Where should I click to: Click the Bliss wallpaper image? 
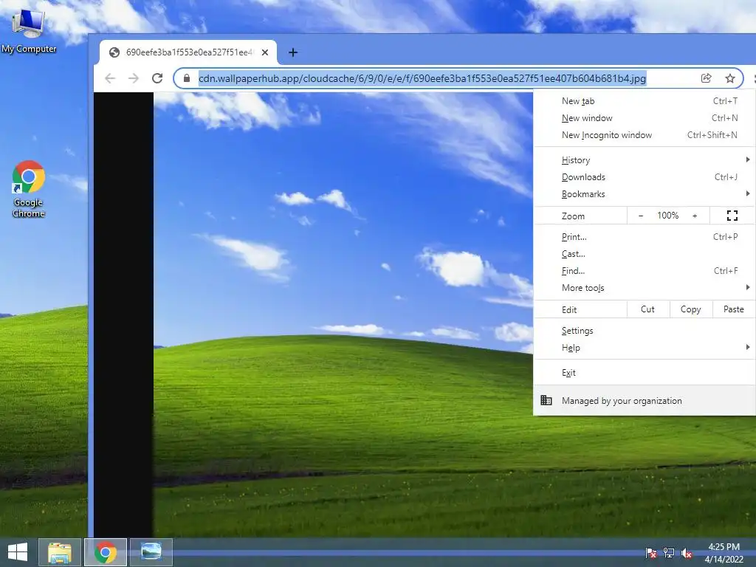pos(343,315)
